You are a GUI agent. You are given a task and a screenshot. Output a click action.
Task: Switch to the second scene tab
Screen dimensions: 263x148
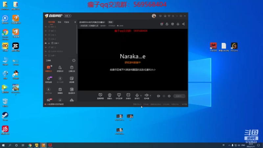point(60,22)
